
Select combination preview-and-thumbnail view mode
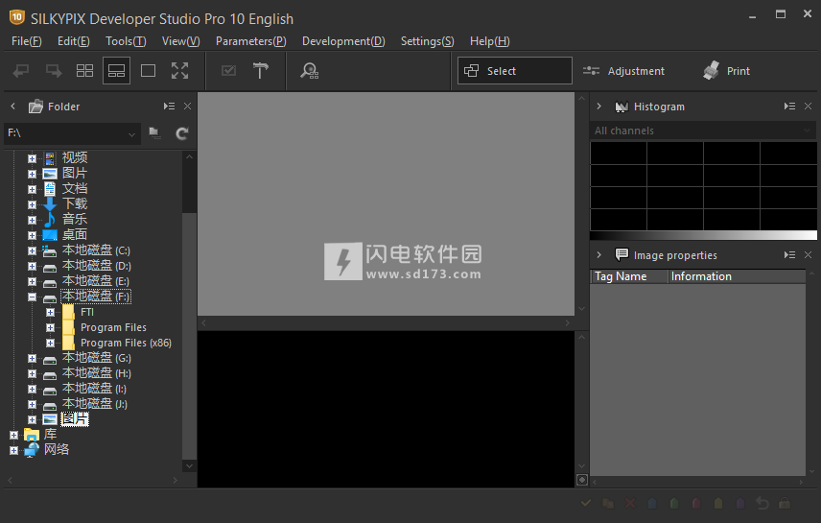pos(116,70)
